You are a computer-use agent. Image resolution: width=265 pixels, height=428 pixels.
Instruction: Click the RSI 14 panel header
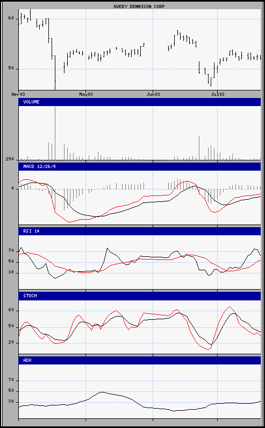(x=140, y=231)
